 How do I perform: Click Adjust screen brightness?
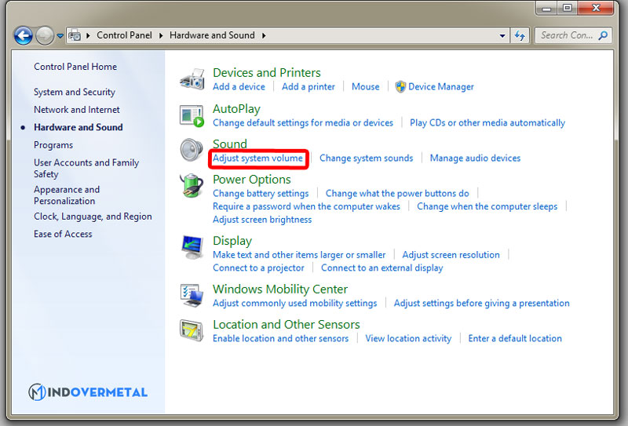[x=262, y=220]
